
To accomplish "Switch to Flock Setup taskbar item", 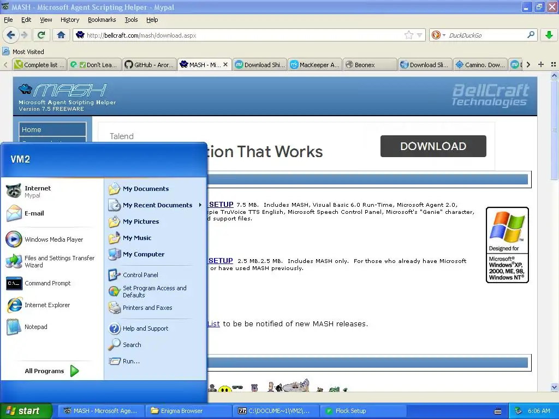I will pyautogui.click(x=362, y=411).
